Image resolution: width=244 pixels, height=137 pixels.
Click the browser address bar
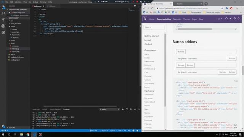click(x=188, y=8)
